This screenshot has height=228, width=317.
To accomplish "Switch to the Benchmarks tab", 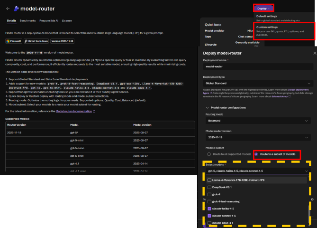I will coord(27,21).
